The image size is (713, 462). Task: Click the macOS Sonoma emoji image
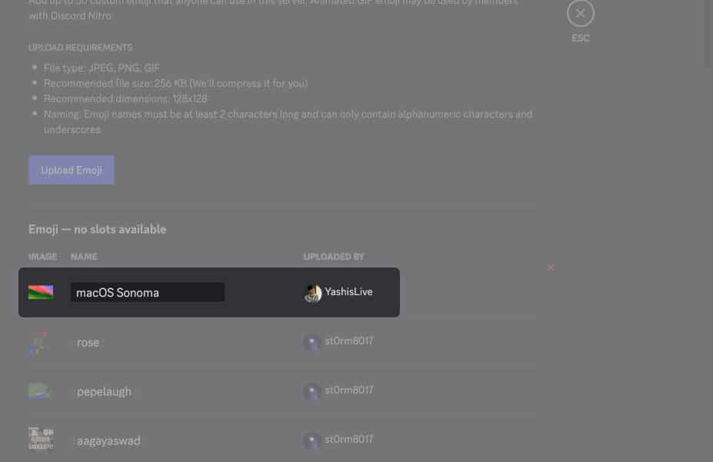[41, 292]
